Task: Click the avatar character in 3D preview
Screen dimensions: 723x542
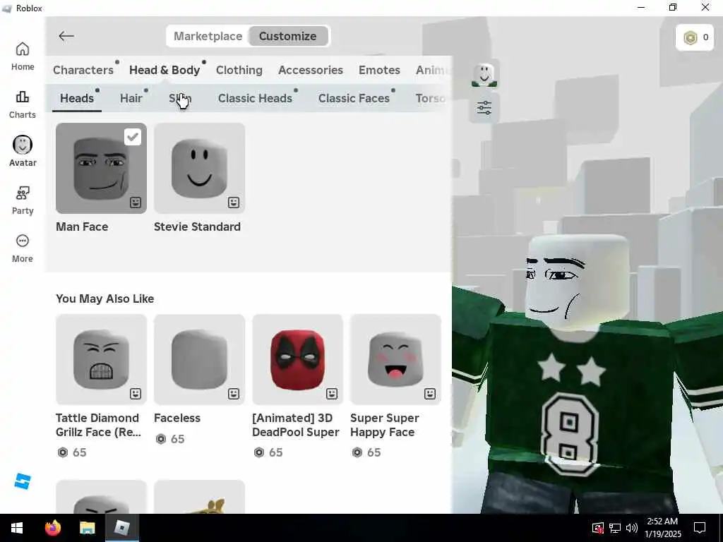Action: click(x=581, y=373)
